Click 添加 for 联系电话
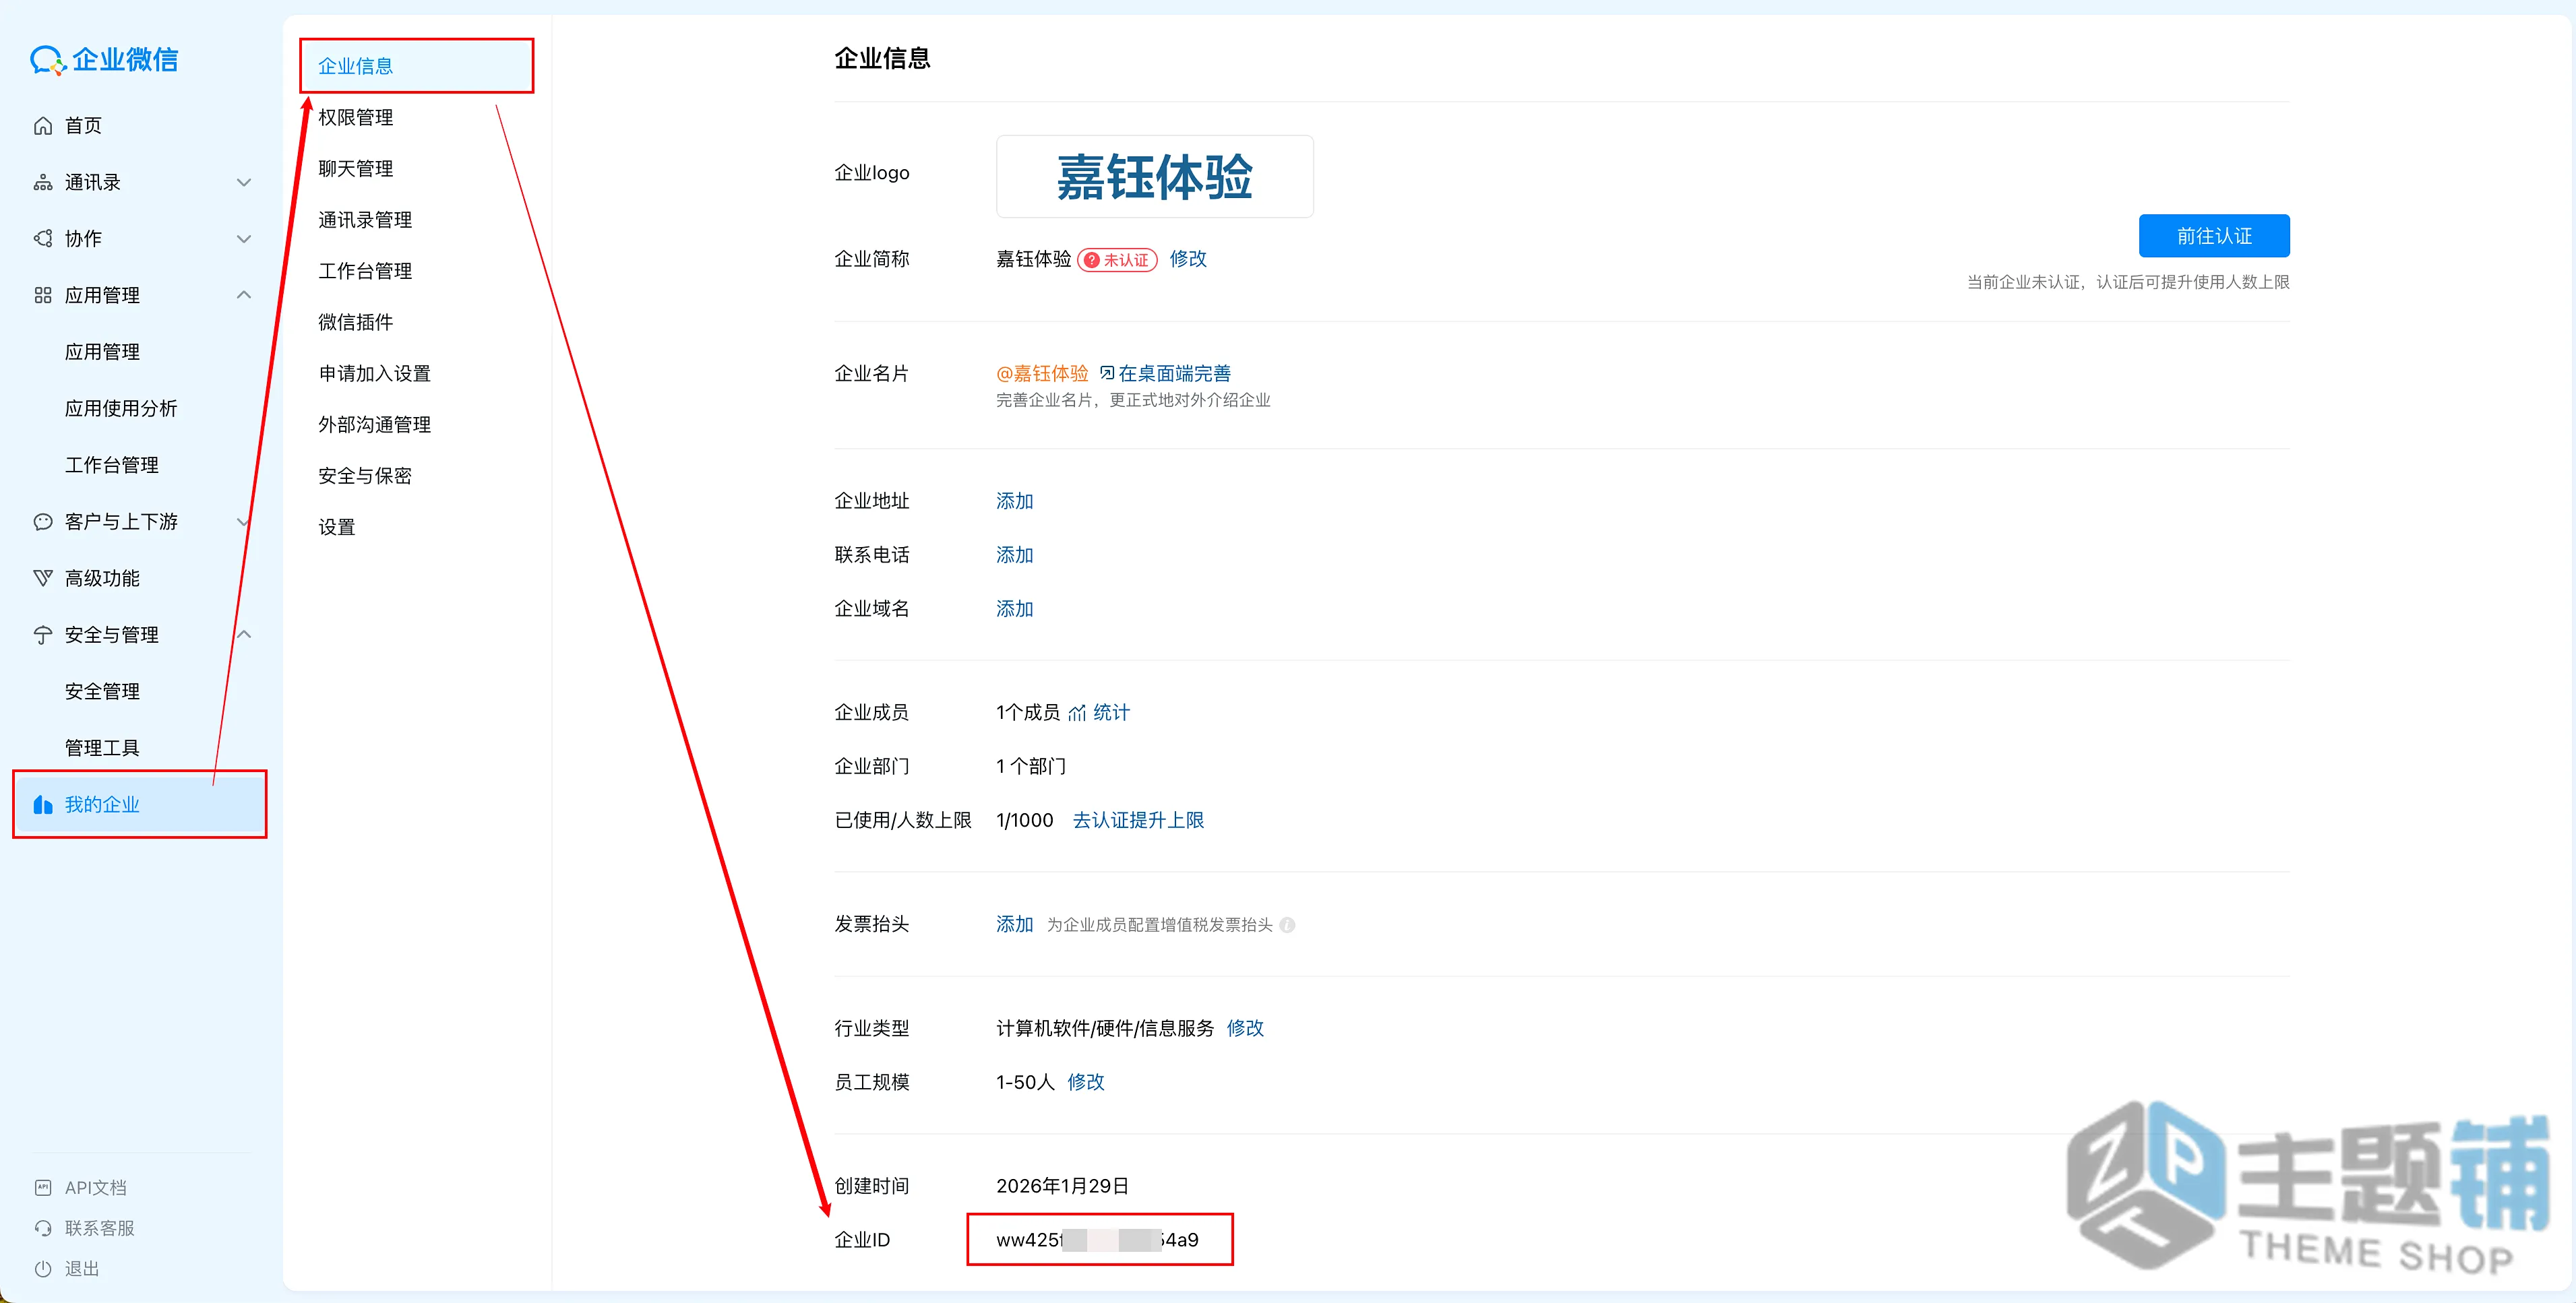 pyautogui.click(x=1014, y=554)
